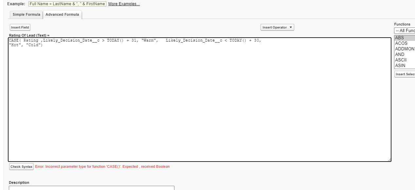The image size is (415, 190).
Task: Open the Insert Operator dropdown
Action: point(277,27)
